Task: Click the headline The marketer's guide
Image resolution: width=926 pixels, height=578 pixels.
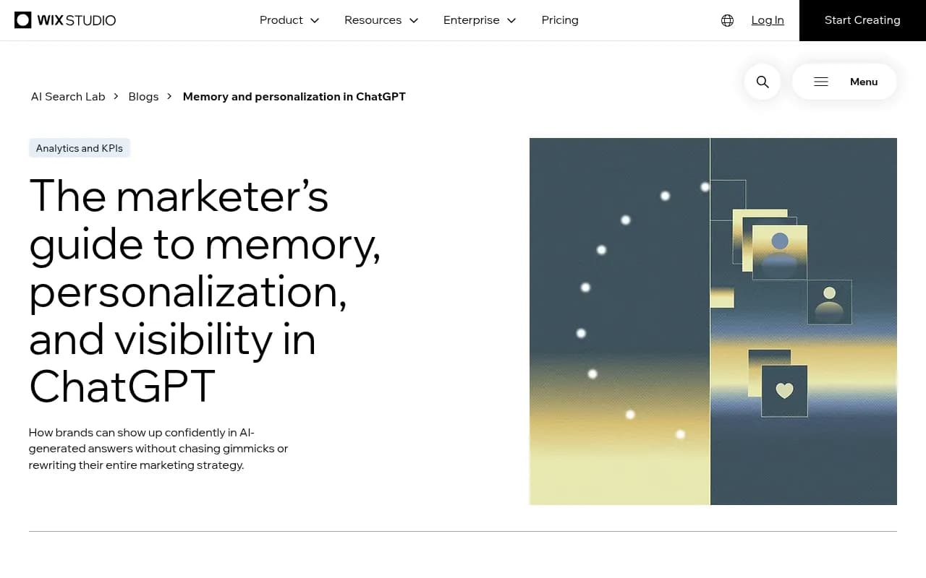Action: [x=205, y=291]
